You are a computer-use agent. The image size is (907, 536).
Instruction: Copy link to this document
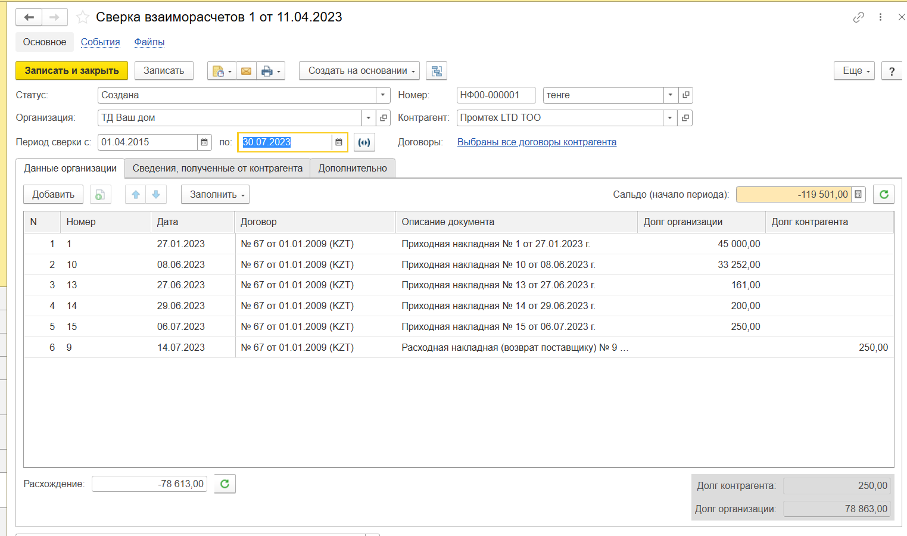click(x=858, y=17)
